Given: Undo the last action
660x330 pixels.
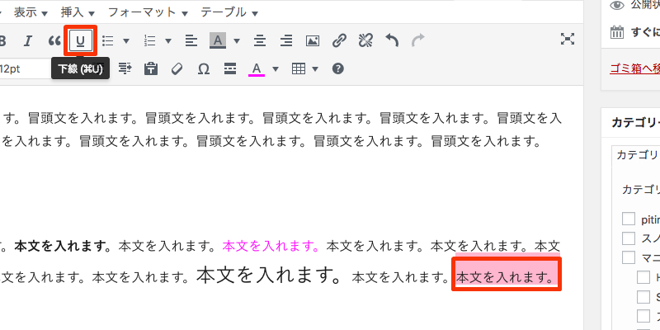Looking at the screenshot, I should [x=392, y=40].
